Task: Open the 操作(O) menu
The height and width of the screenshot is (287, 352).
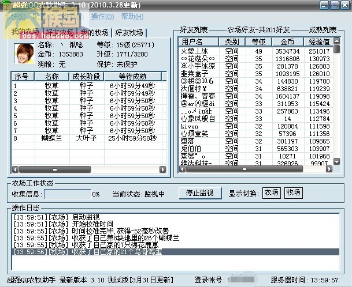Action: (102, 17)
